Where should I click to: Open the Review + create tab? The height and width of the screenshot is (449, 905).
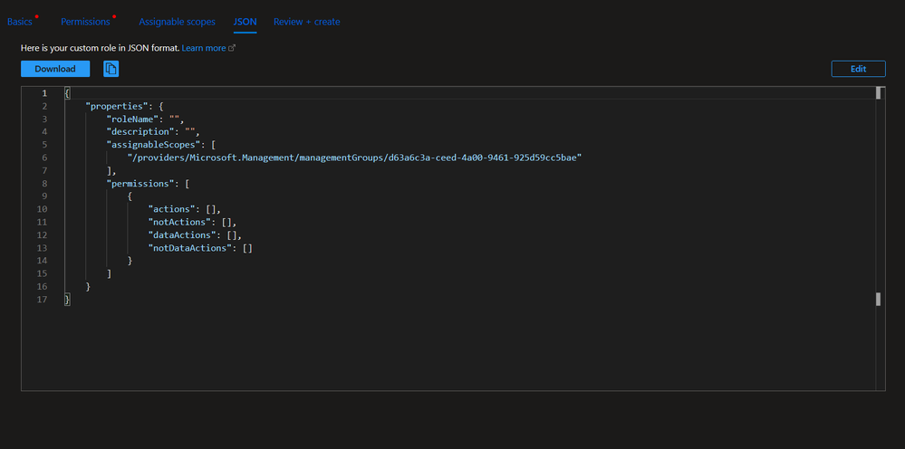307,21
